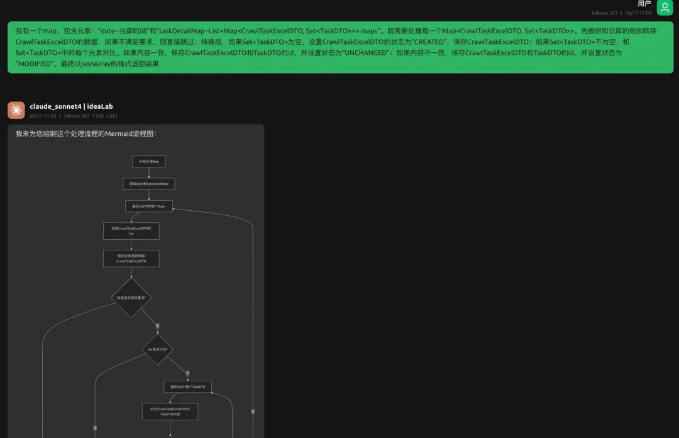Select the "开始处理Map" flowchart node
This screenshot has width=679, height=438.
point(149,162)
